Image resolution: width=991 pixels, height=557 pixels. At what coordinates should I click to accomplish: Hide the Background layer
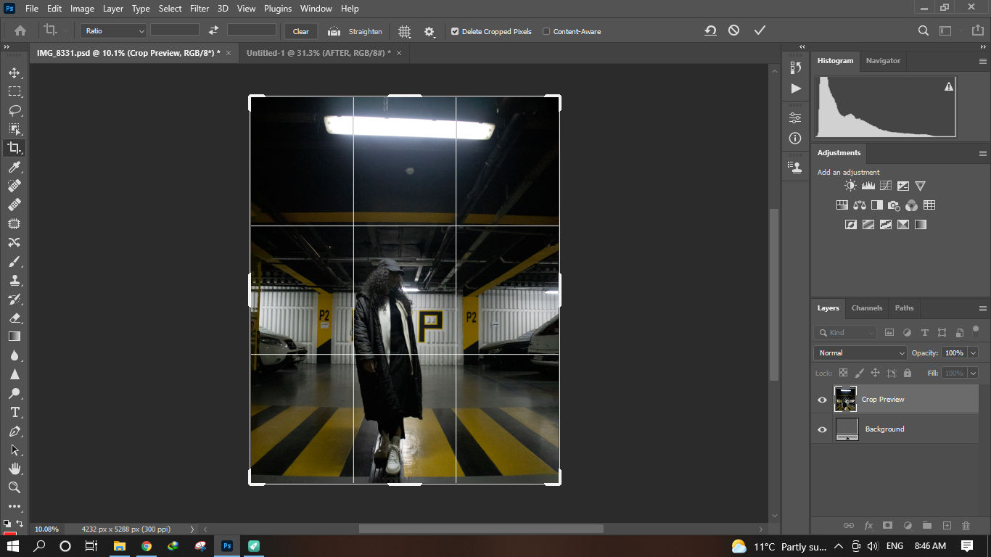click(822, 429)
